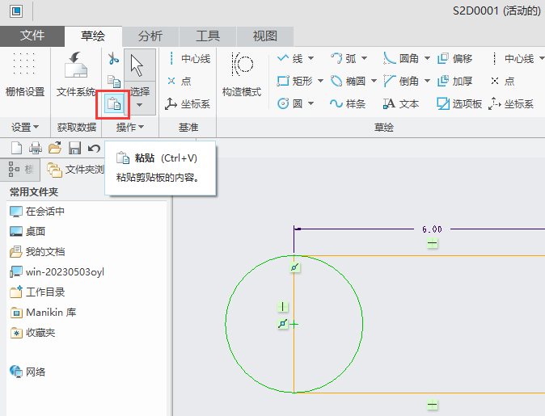
Task: Select the Fillet (圆角) tool
Action: (x=401, y=59)
